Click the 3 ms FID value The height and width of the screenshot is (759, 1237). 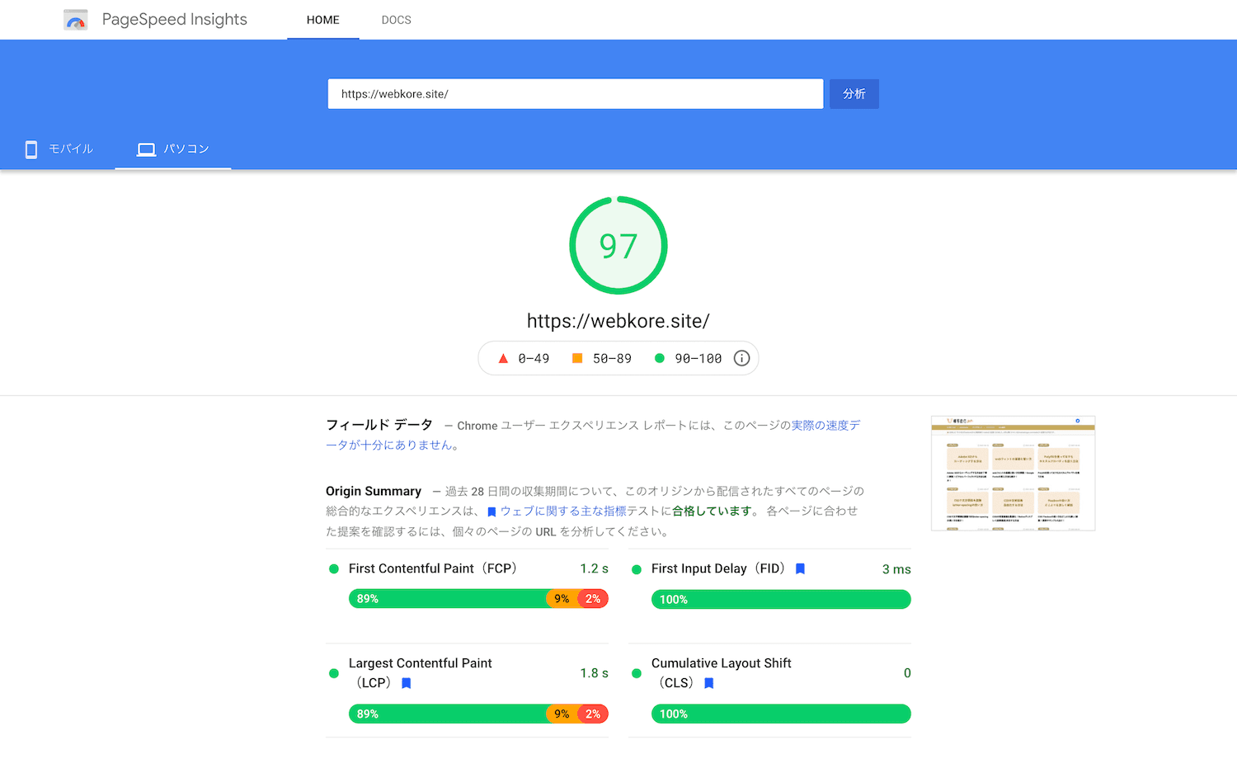(x=896, y=569)
